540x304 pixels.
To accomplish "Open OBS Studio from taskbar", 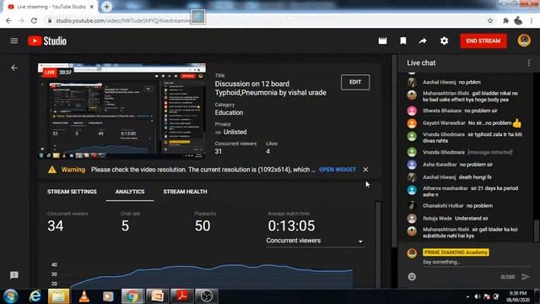I will [x=206, y=296].
